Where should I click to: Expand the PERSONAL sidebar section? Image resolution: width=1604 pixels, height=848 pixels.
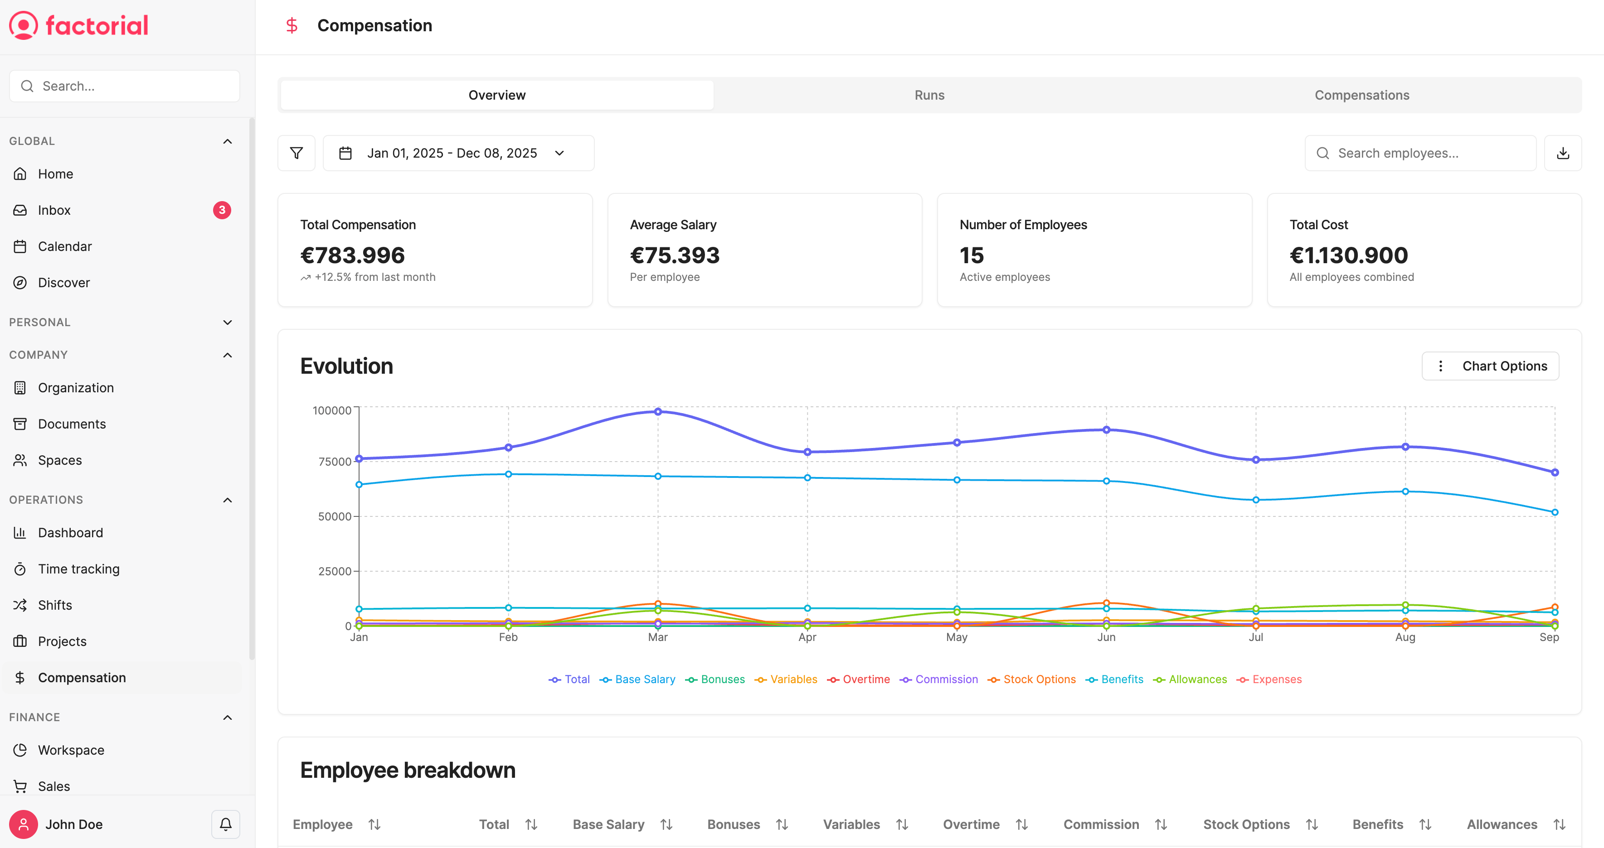(227, 322)
